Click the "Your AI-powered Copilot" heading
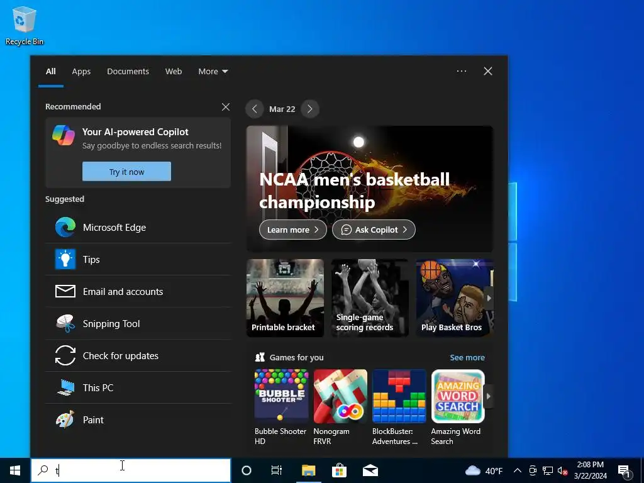 tap(135, 132)
